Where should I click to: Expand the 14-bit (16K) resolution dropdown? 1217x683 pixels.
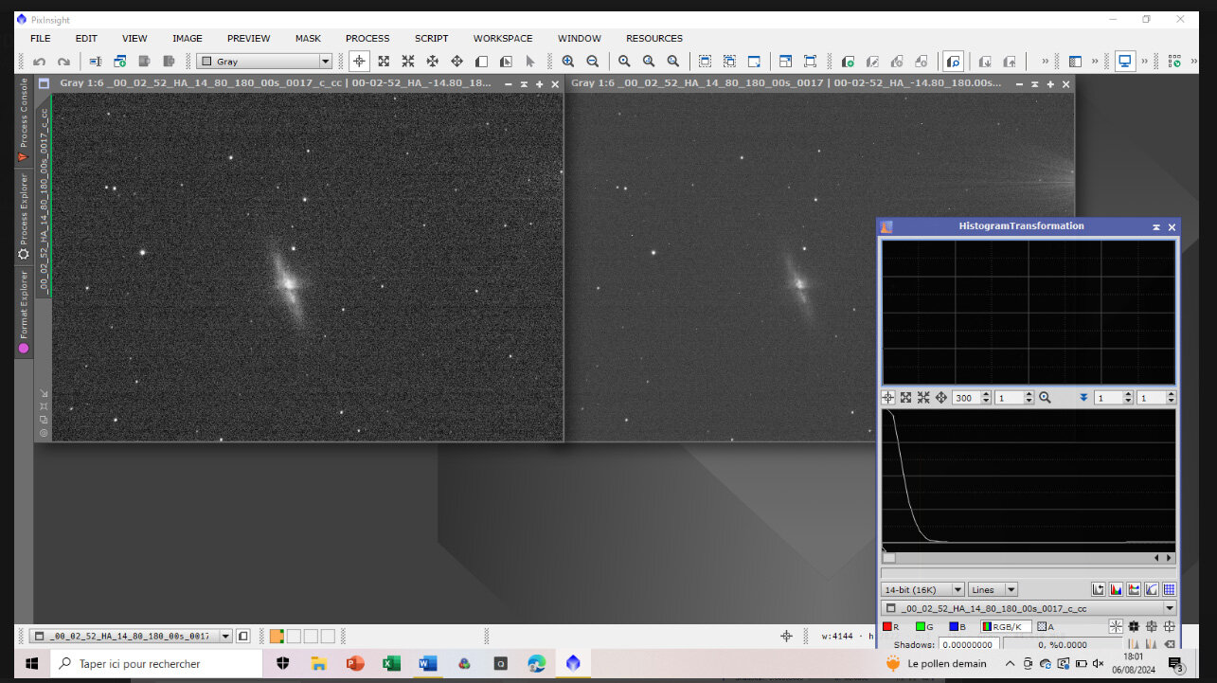(922, 589)
